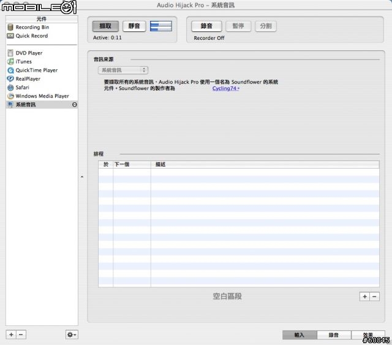Select the Quick Record icon

10,36
